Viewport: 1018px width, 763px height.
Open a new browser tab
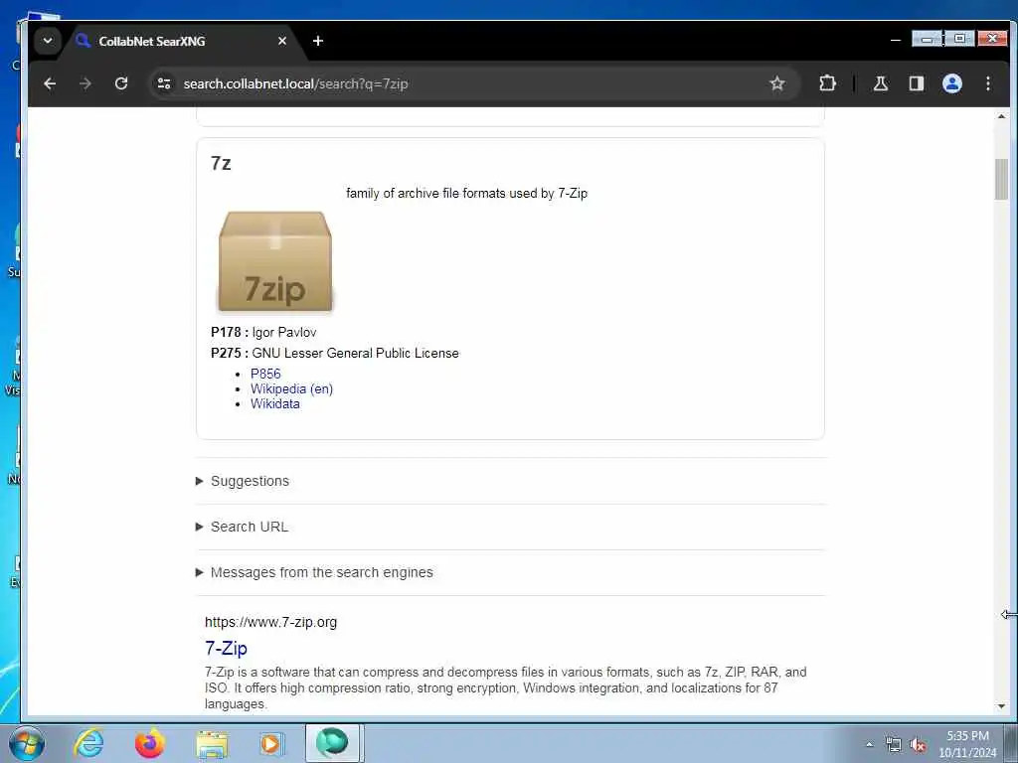[317, 41]
